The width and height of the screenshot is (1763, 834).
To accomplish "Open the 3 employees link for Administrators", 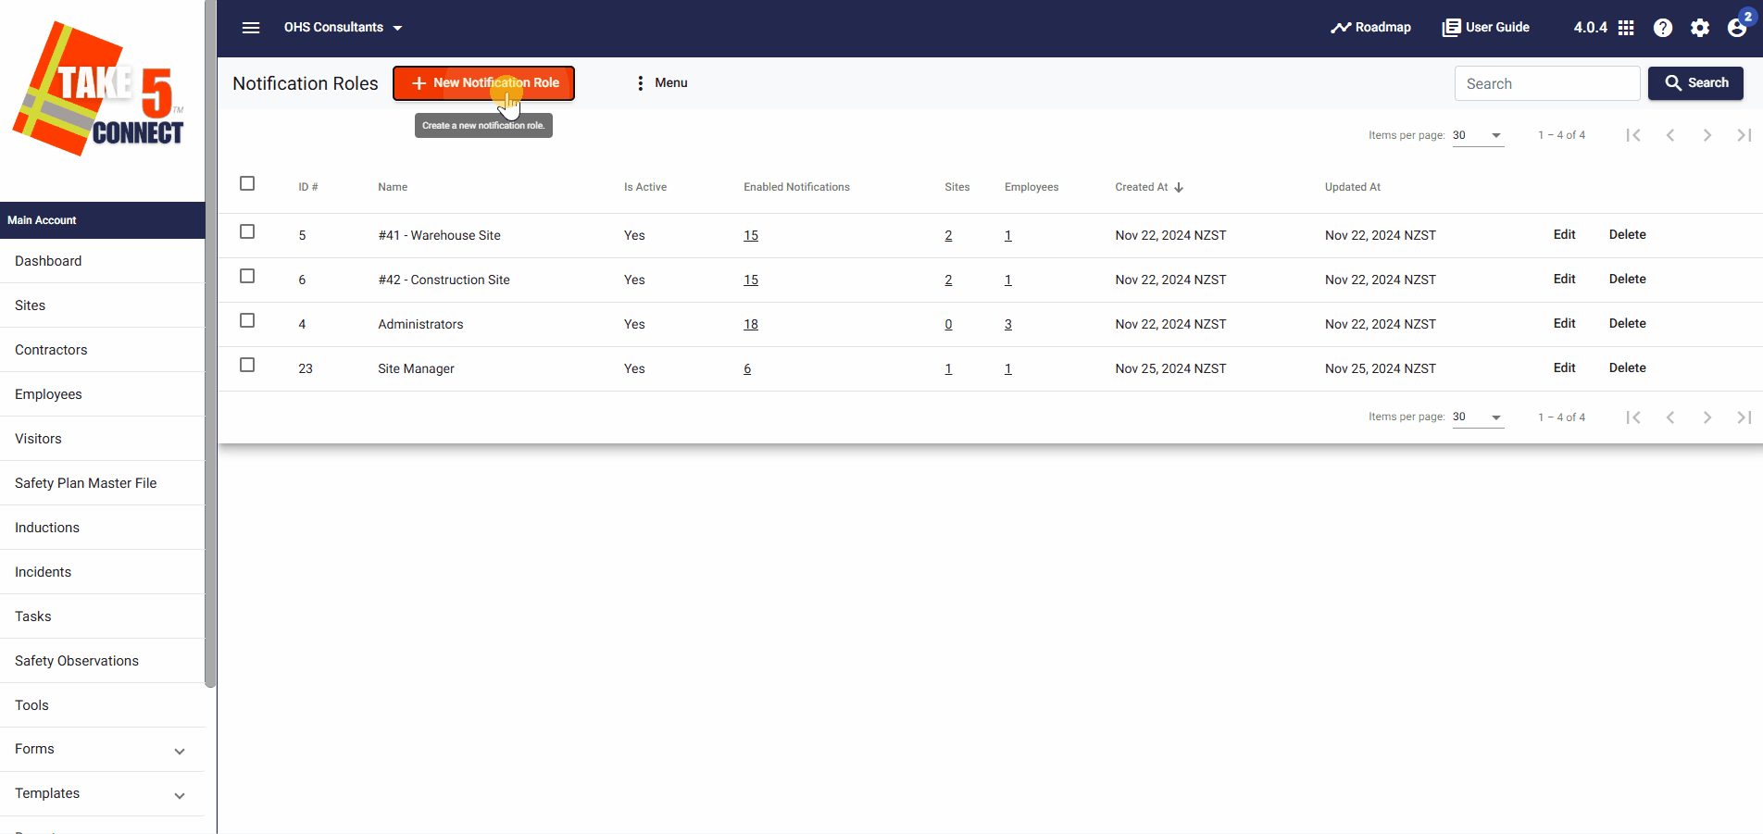I will (1008, 324).
